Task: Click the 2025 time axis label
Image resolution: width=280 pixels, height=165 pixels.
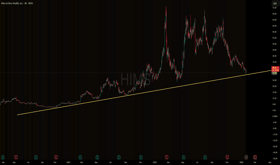Action: [155, 162]
